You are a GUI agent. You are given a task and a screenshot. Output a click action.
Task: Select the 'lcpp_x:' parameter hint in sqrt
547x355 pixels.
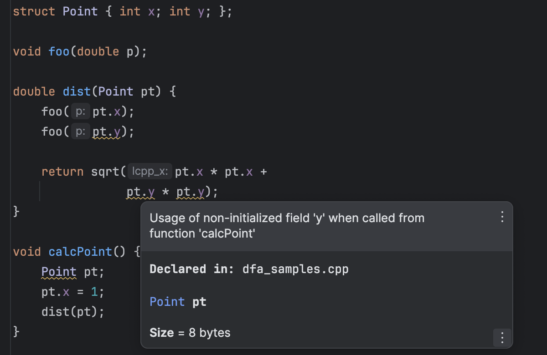(150, 172)
